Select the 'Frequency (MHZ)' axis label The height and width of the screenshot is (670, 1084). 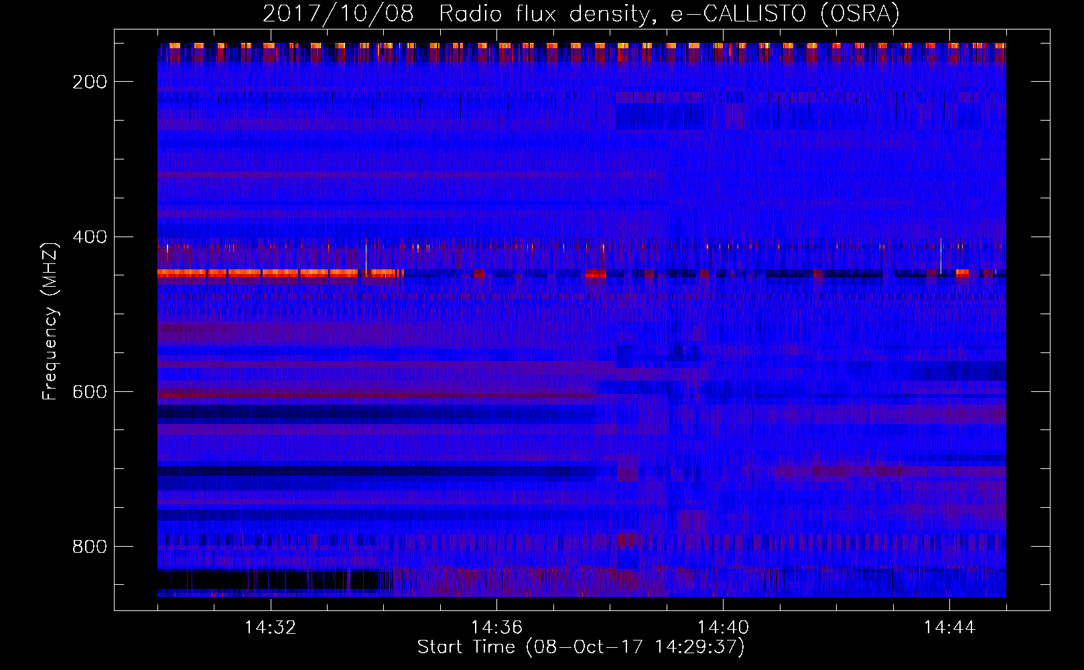50,322
